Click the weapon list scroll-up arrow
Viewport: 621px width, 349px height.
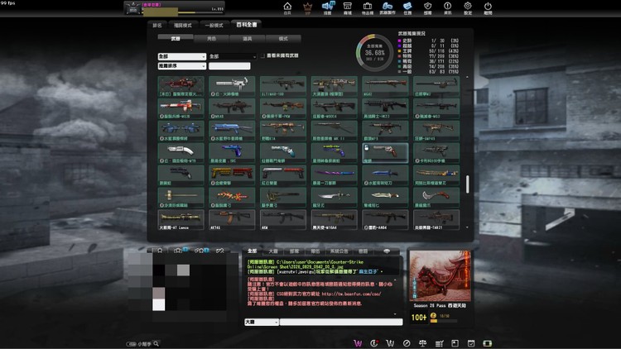(467, 78)
